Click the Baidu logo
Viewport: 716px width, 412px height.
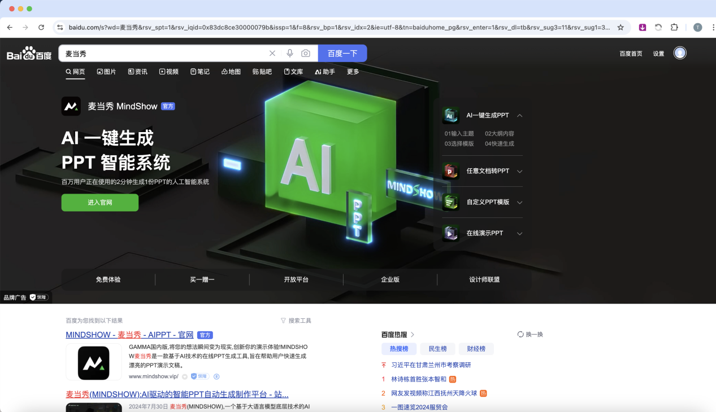pyautogui.click(x=29, y=54)
